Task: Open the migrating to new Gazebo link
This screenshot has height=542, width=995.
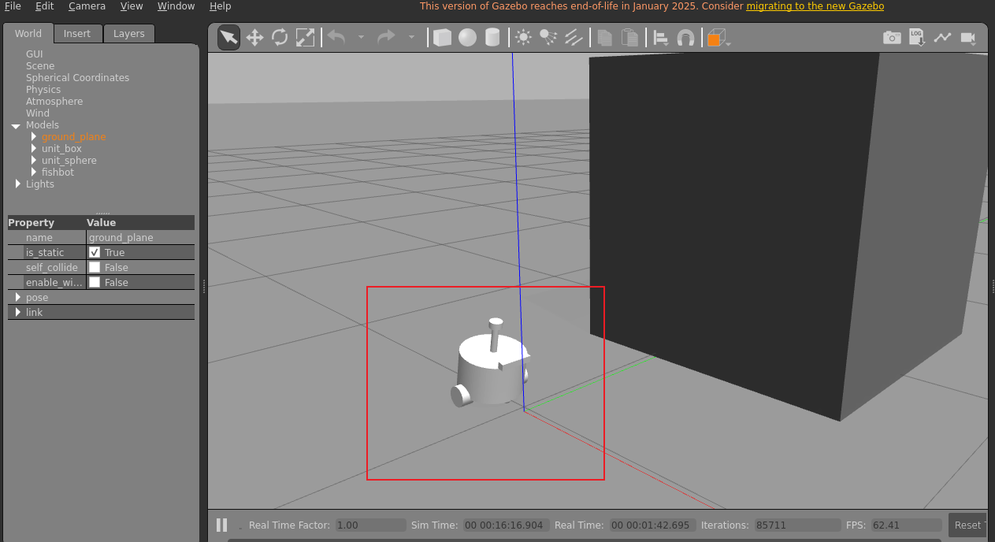Action: 815,6
